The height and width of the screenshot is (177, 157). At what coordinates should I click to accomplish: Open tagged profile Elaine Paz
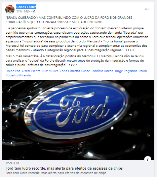(13, 71)
